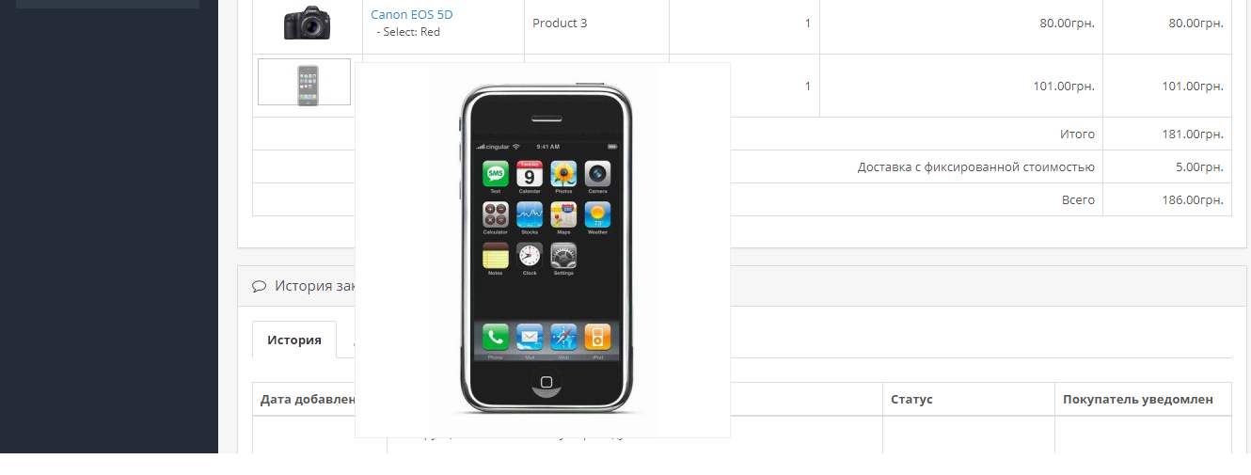Click the Canon camera product thumbnail
Image resolution: width=1251 pixels, height=475 pixels.
click(308, 23)
